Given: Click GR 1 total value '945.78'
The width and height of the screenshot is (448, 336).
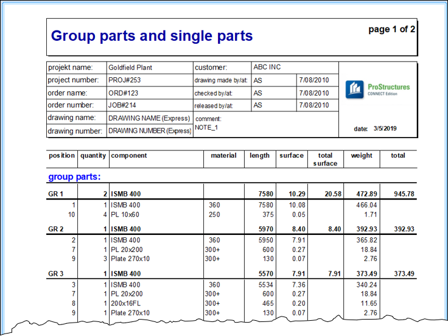Looking at the screenshot, I should [404, 194].
